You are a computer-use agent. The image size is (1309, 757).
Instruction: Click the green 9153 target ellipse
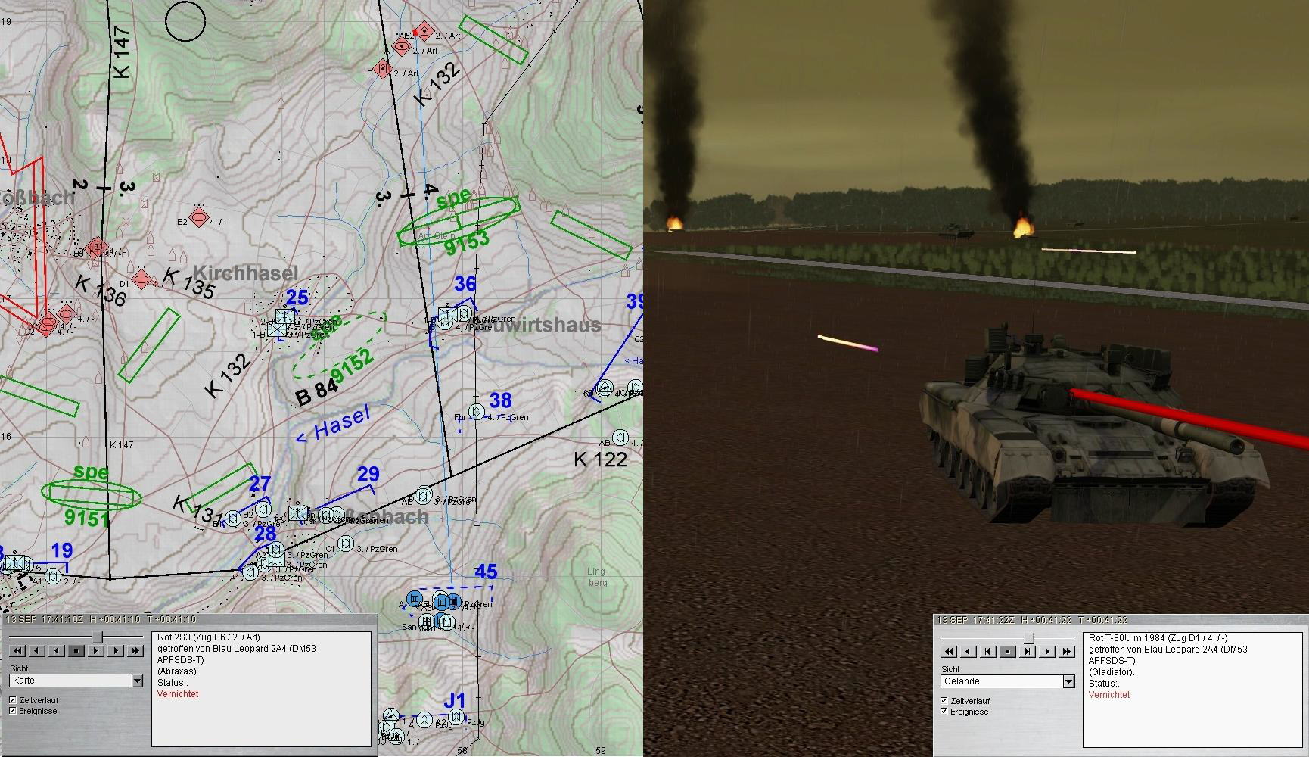tap(458, 220)
